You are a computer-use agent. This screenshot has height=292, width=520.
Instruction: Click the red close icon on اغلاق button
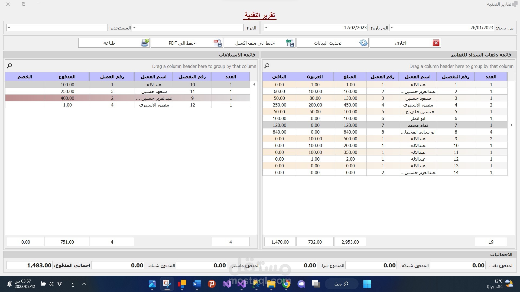click(436, 43)
